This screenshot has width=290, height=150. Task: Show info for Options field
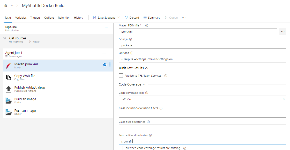132,53
